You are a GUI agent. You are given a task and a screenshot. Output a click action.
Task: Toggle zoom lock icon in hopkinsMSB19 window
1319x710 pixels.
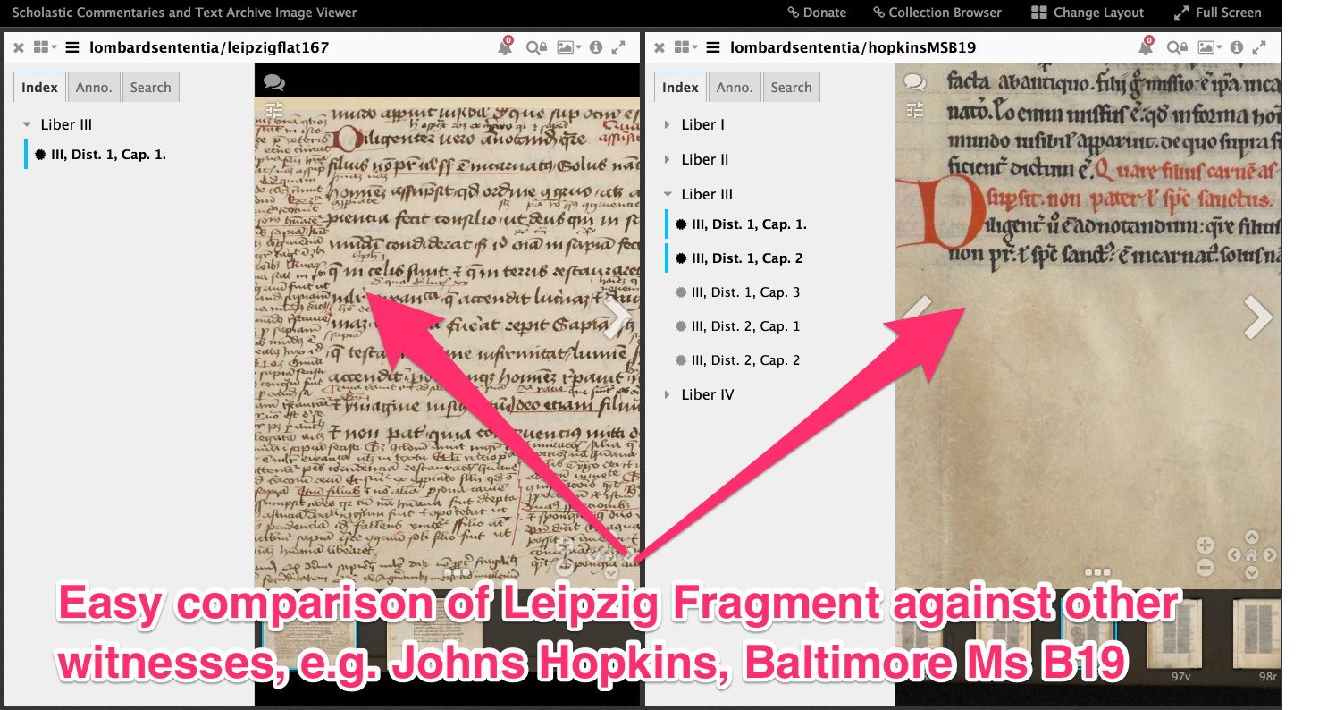(1176, 47)
